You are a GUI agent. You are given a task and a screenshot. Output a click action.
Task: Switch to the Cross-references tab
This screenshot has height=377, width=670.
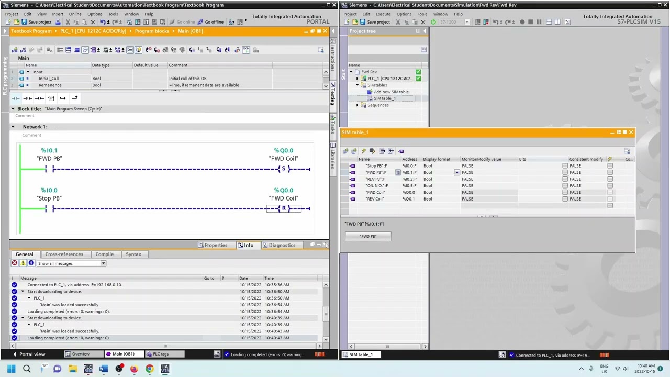tap(64, 254)
